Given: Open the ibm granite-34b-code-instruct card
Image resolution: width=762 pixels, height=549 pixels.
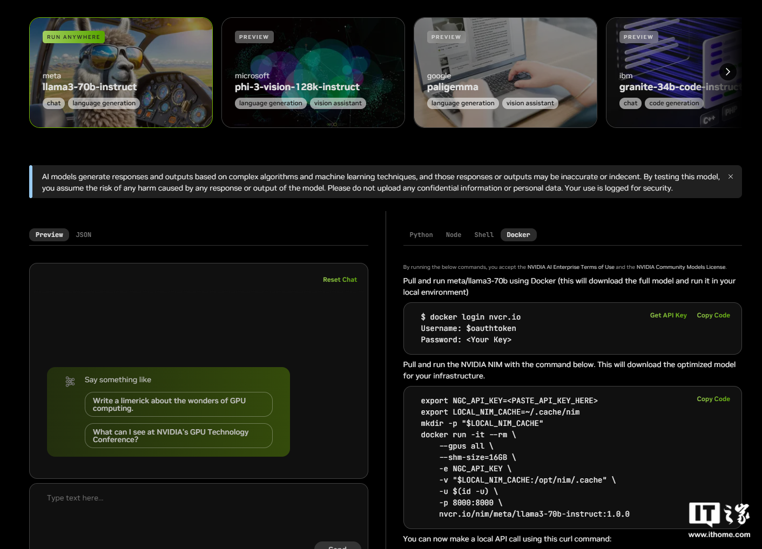Looking at the screenshot, I should coord(674,73).
